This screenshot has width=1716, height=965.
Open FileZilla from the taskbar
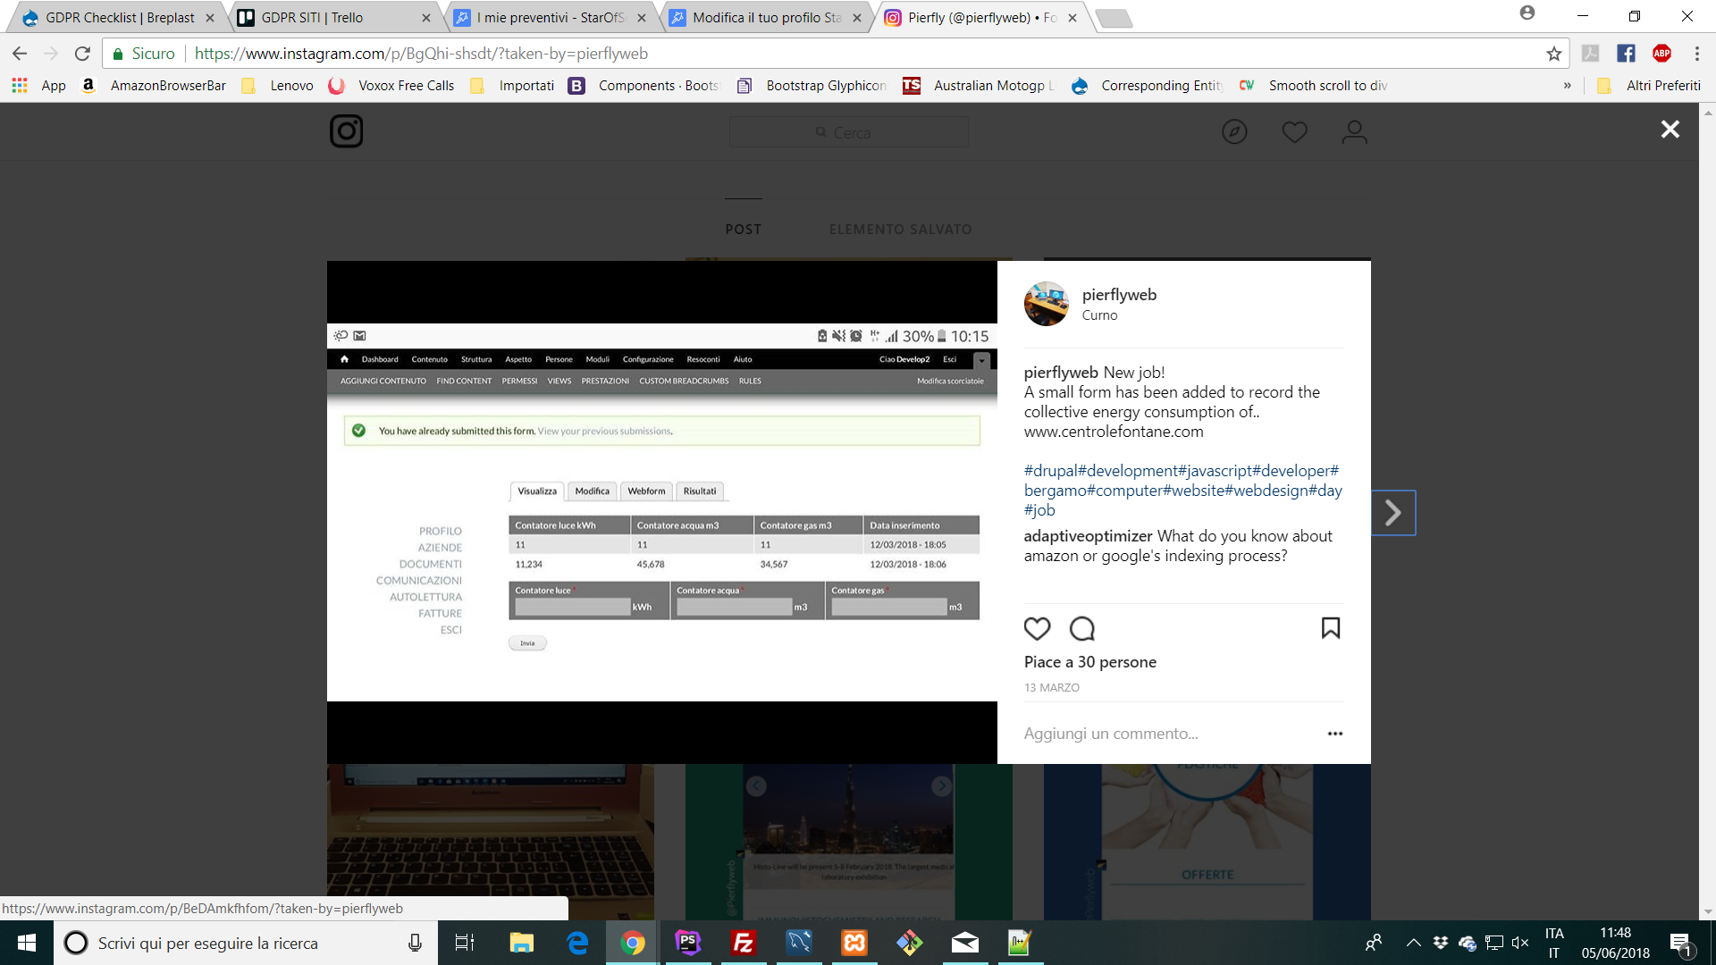pos(744,943)
